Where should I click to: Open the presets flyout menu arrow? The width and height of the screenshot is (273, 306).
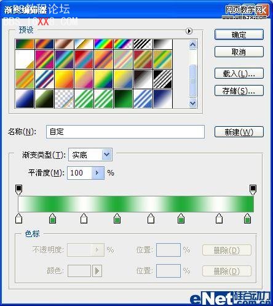[x=189, y=31]
